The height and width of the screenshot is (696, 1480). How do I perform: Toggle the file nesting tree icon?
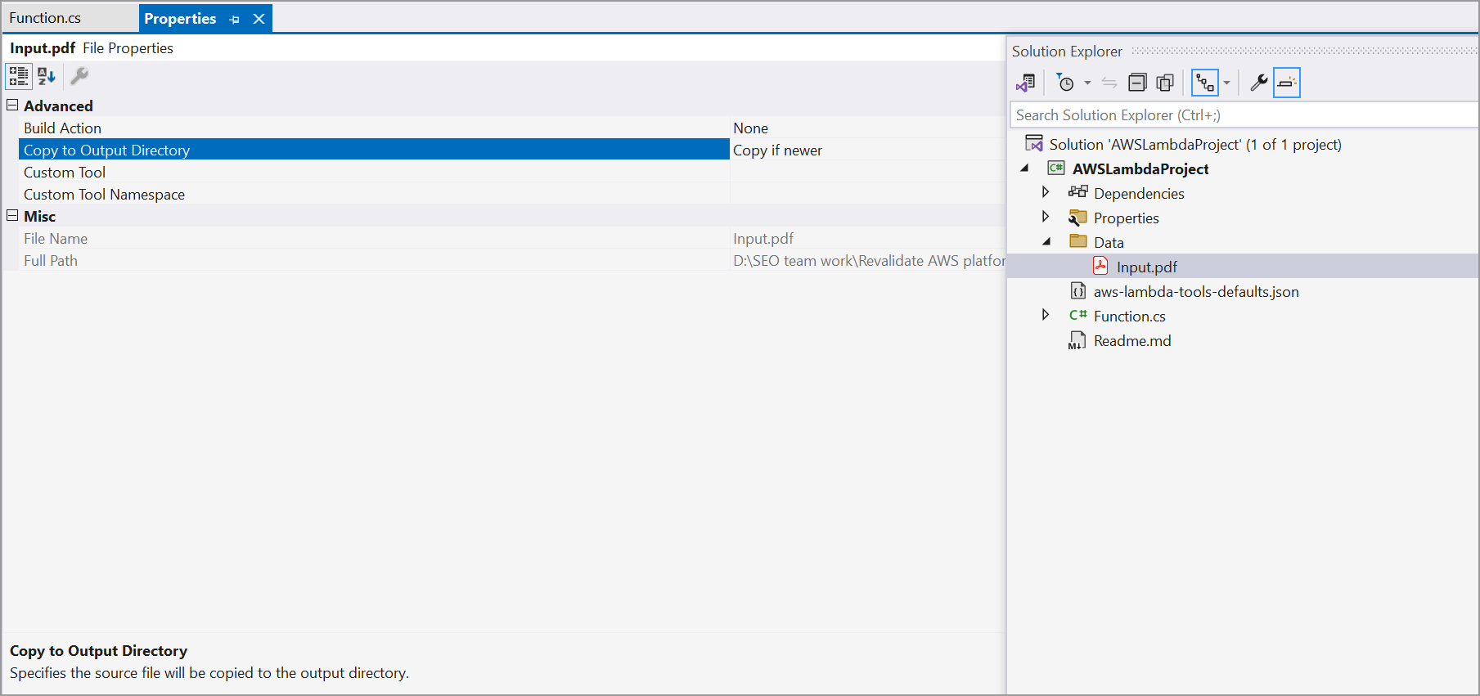pyautogui.click(x=1205, y=83)
